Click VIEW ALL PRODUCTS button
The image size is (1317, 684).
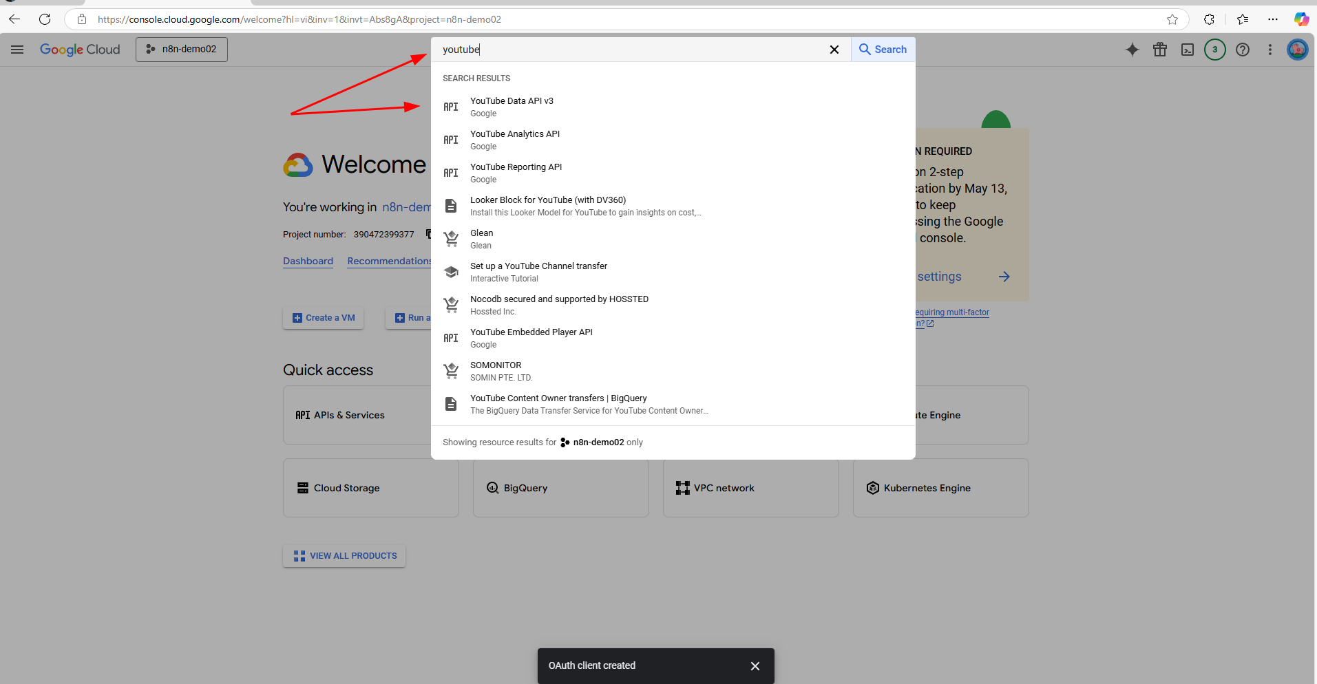point(344,556)
